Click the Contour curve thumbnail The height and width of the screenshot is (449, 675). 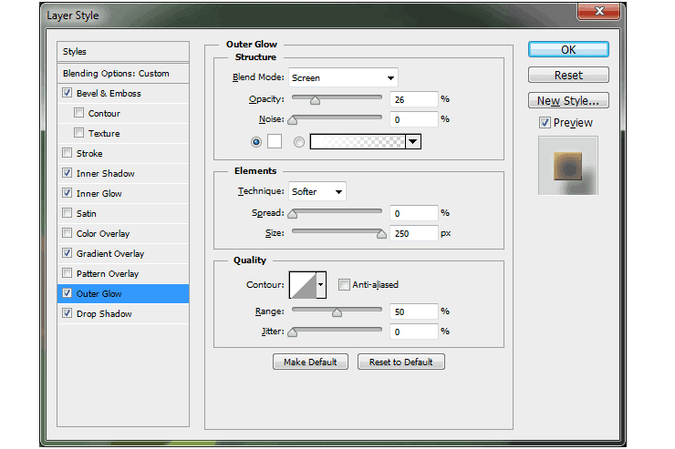[x=303, y=285]
